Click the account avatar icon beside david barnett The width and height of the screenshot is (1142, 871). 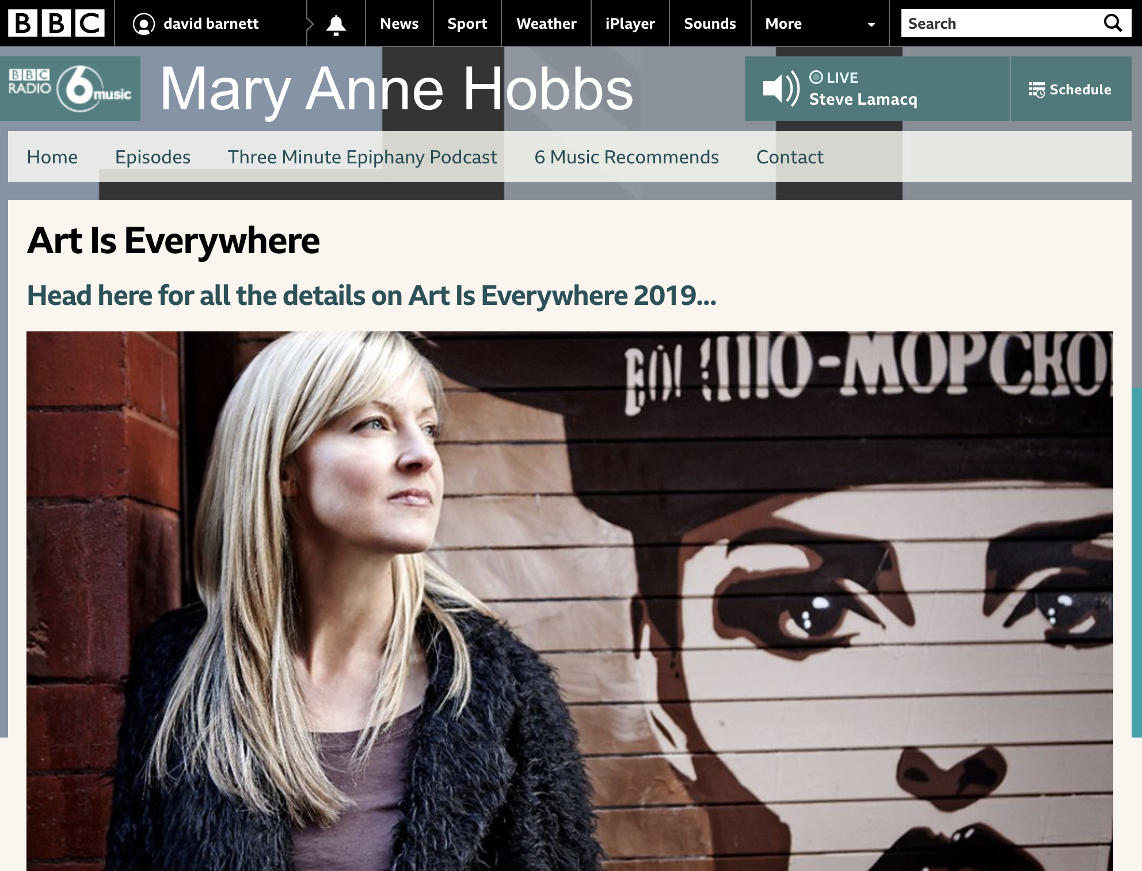coord(144,24)
